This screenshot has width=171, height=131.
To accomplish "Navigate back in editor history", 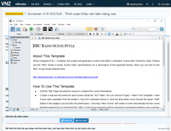I will pyautogui.click(x=32, y=38).
